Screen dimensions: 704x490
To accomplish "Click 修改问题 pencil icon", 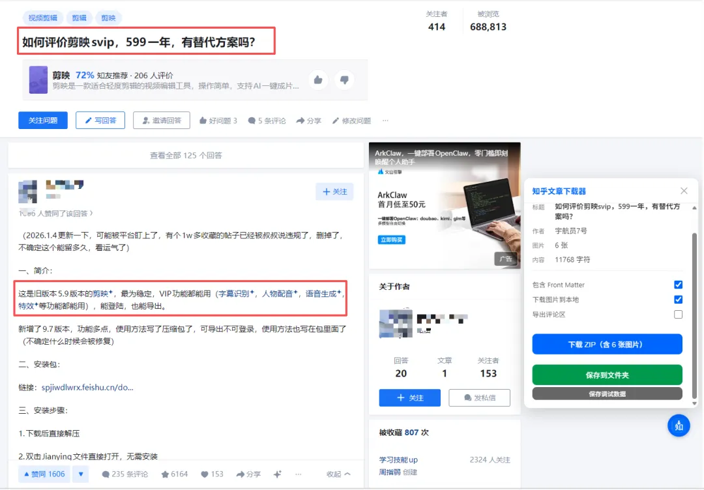I will pos(336,121).
